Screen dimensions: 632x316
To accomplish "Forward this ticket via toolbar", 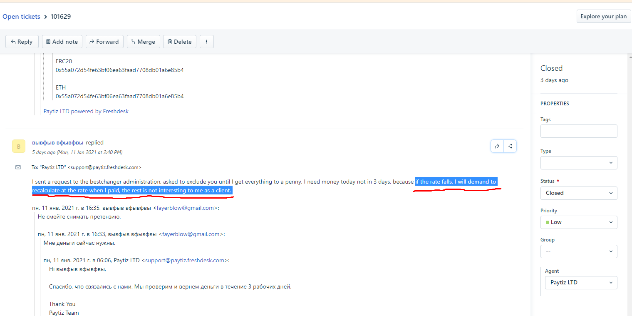I will 104,42.
